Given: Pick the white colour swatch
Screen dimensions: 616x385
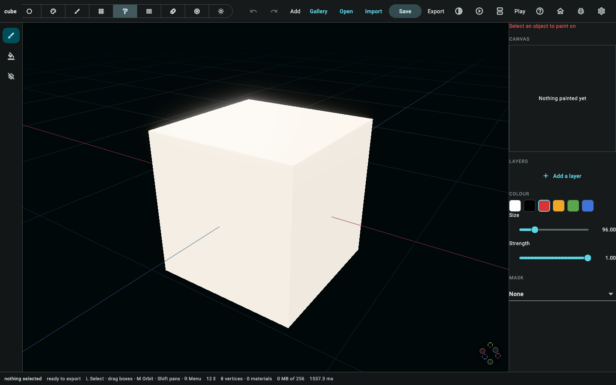Looking at the screenshot, I should [x=515, y=206].
